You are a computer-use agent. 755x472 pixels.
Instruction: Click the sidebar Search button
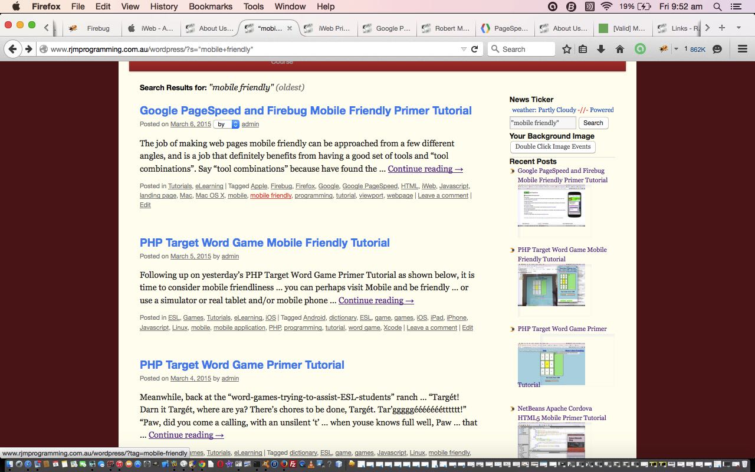click(x=593, y=123)
